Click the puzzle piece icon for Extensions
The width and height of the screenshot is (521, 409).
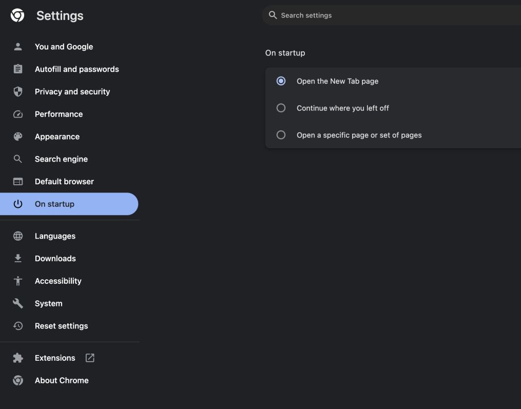18,358
